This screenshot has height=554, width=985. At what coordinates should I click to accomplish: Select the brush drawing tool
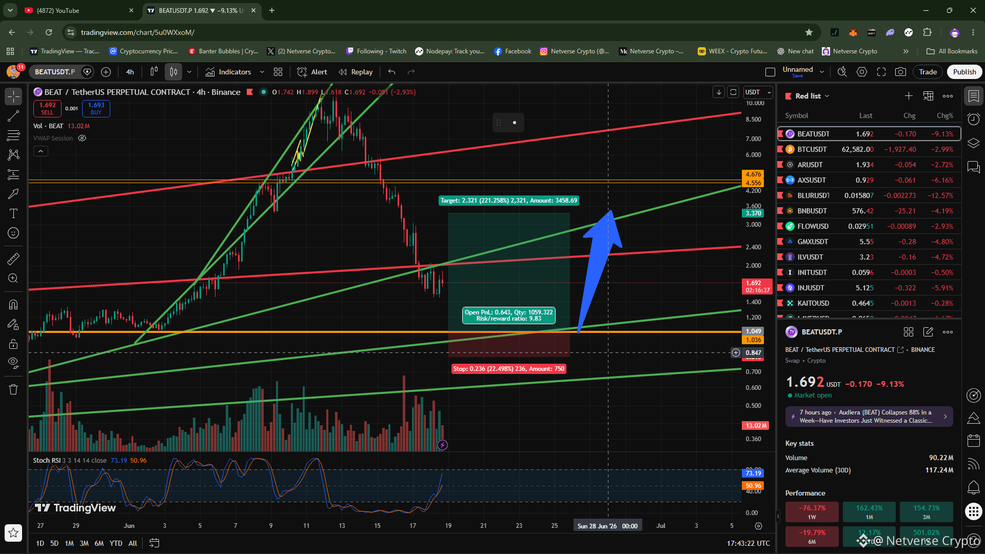(13, 194)
